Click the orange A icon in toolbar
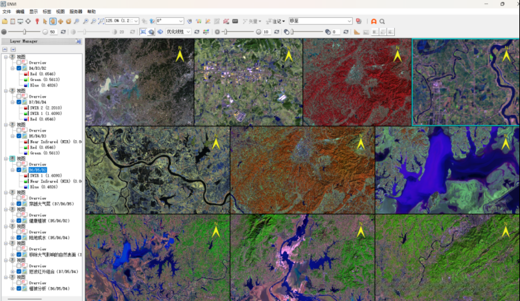Image resolution: width=520 pixels, height=301 pixels. pos(374,21)
